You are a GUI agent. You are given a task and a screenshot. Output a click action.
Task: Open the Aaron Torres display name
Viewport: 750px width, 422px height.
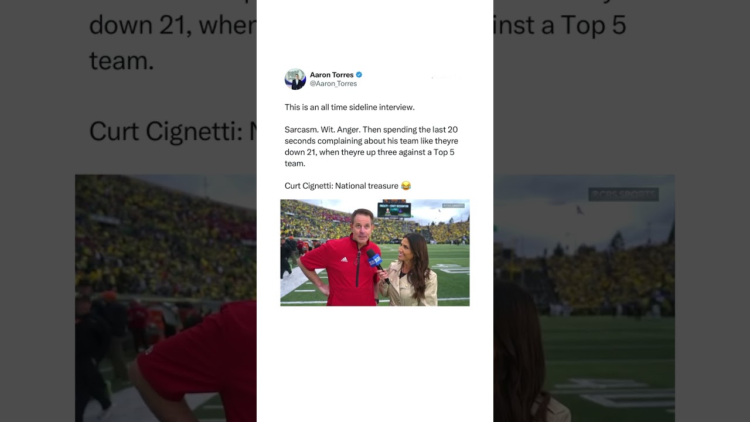332,75
